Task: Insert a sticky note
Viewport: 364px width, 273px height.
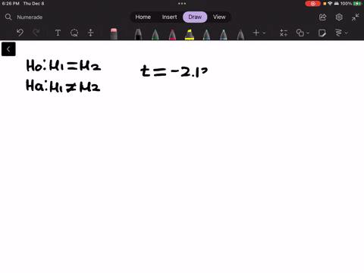Action: (322, 33)
